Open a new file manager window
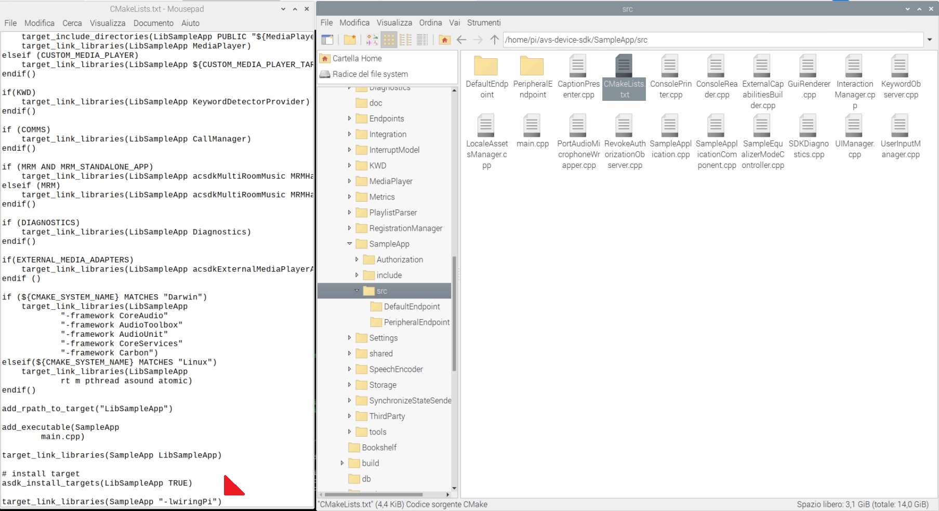 [x=327, y=40]
